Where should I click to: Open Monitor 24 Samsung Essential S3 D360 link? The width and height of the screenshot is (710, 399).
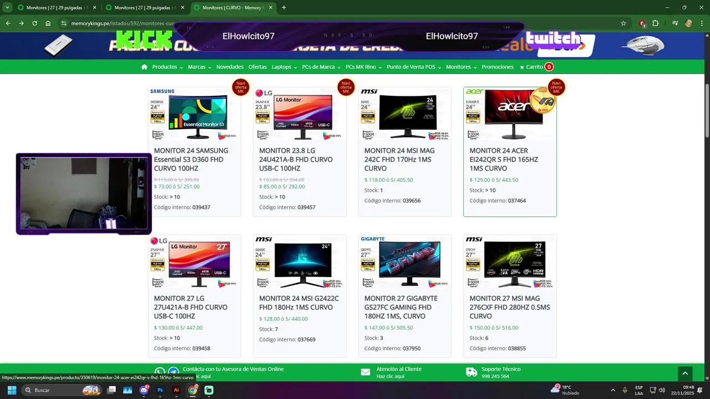click(x=191, y=159)
